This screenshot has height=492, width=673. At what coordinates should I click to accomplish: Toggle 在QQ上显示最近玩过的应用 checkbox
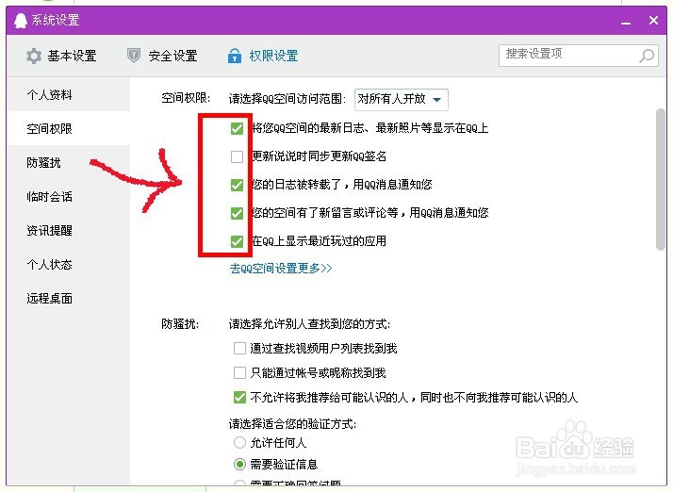point(237,241)
